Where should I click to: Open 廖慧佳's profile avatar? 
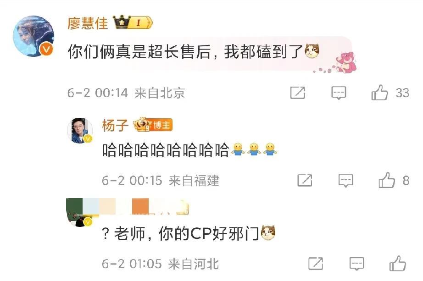tap(33, 36)
